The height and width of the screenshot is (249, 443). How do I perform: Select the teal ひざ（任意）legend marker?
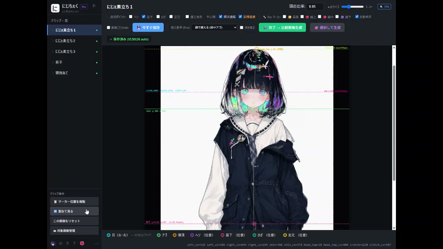[x=254, y=235]
